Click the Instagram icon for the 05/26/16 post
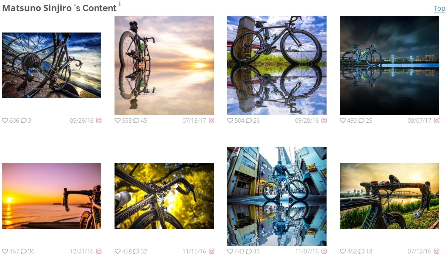Image resolution: width=447 pixels, height=259 pixels. tap(99, 120)
